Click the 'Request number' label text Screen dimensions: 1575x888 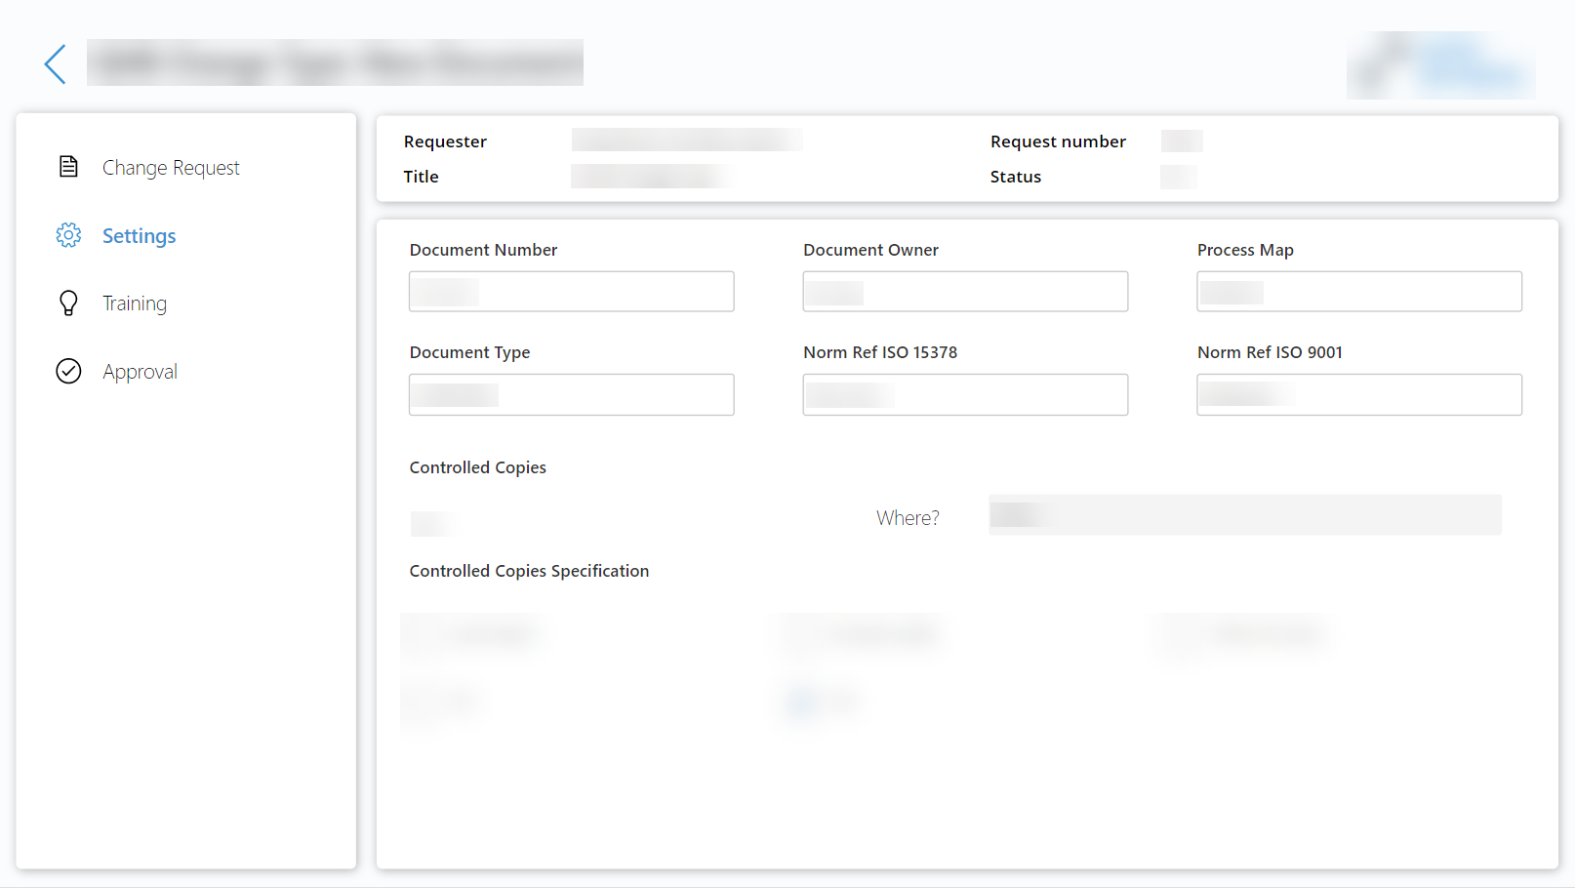point(1058,141)
